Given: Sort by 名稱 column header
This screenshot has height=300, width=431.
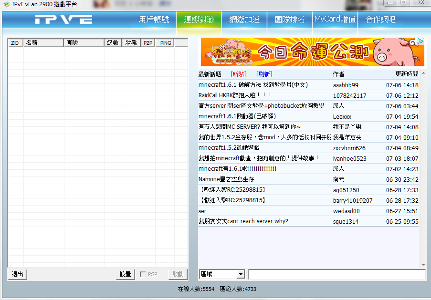Looking at the screenshot, I should [x=43, y=43].
